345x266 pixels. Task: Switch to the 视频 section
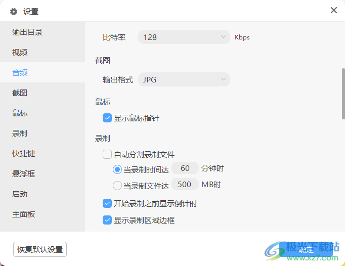(42, 52)
